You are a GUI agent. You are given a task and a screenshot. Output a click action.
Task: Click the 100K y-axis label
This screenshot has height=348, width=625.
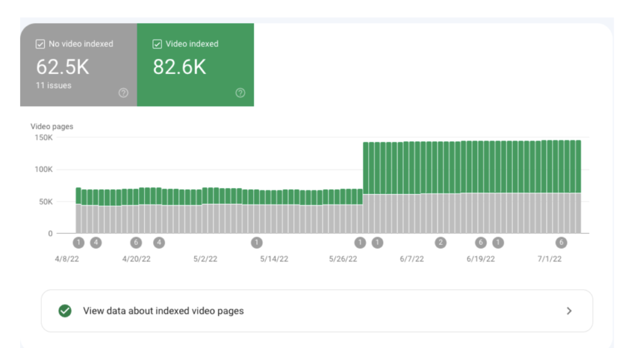coord(44,170)
